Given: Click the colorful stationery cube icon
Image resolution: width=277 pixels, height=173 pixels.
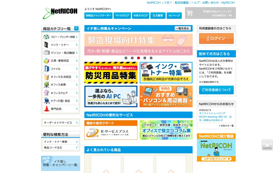Looking at the screenshot, I should tap(46, 61).
